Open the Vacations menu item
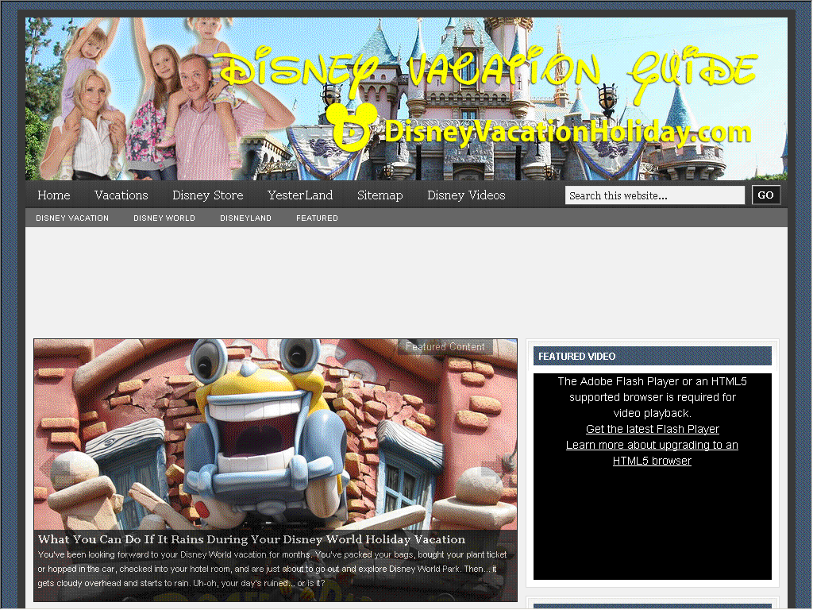This screenshot has width=813, height=610. click(x=121, y=195)
